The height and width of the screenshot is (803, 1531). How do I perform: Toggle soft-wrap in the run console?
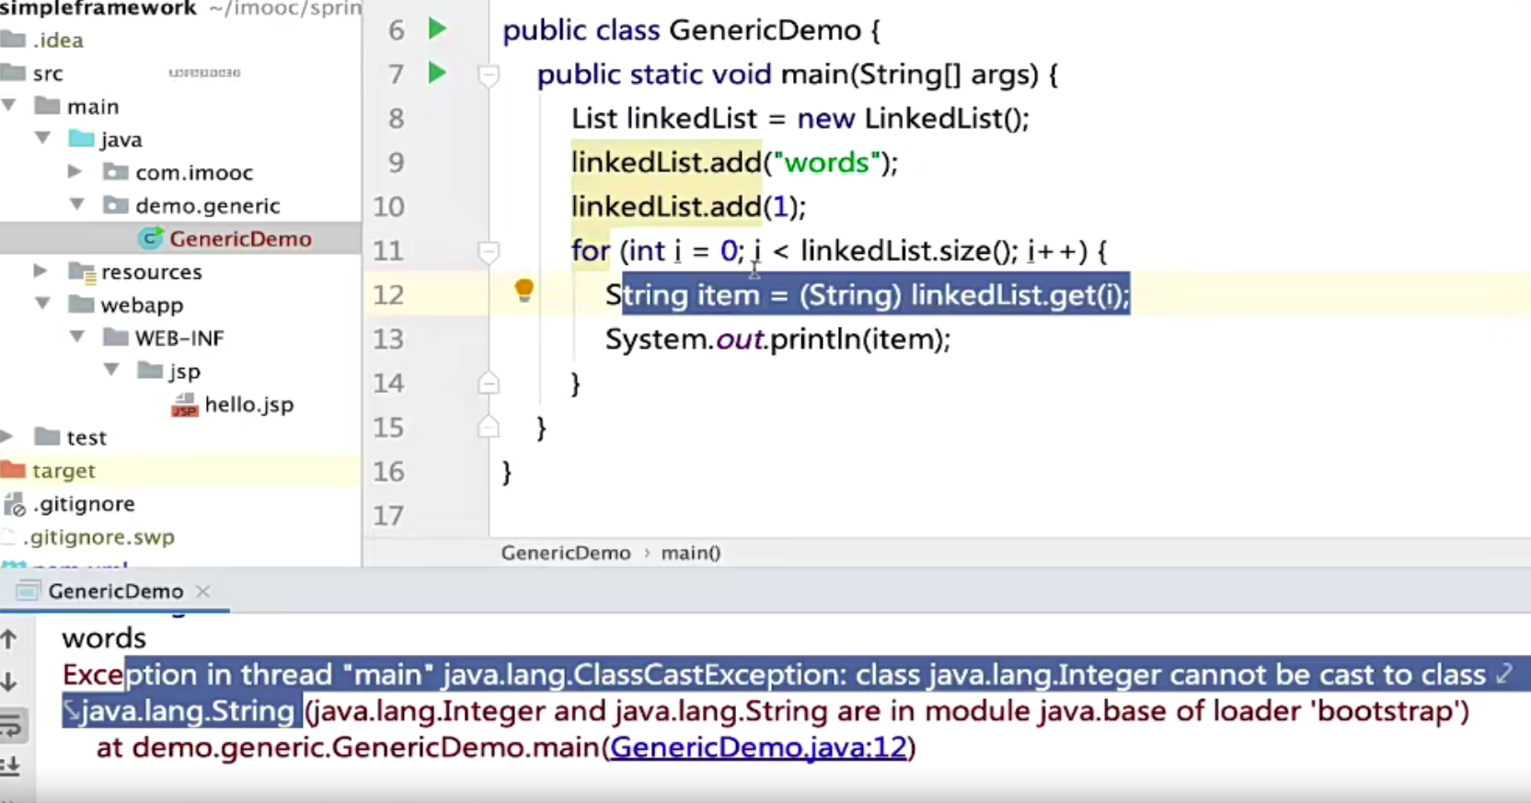coord(12,726)
